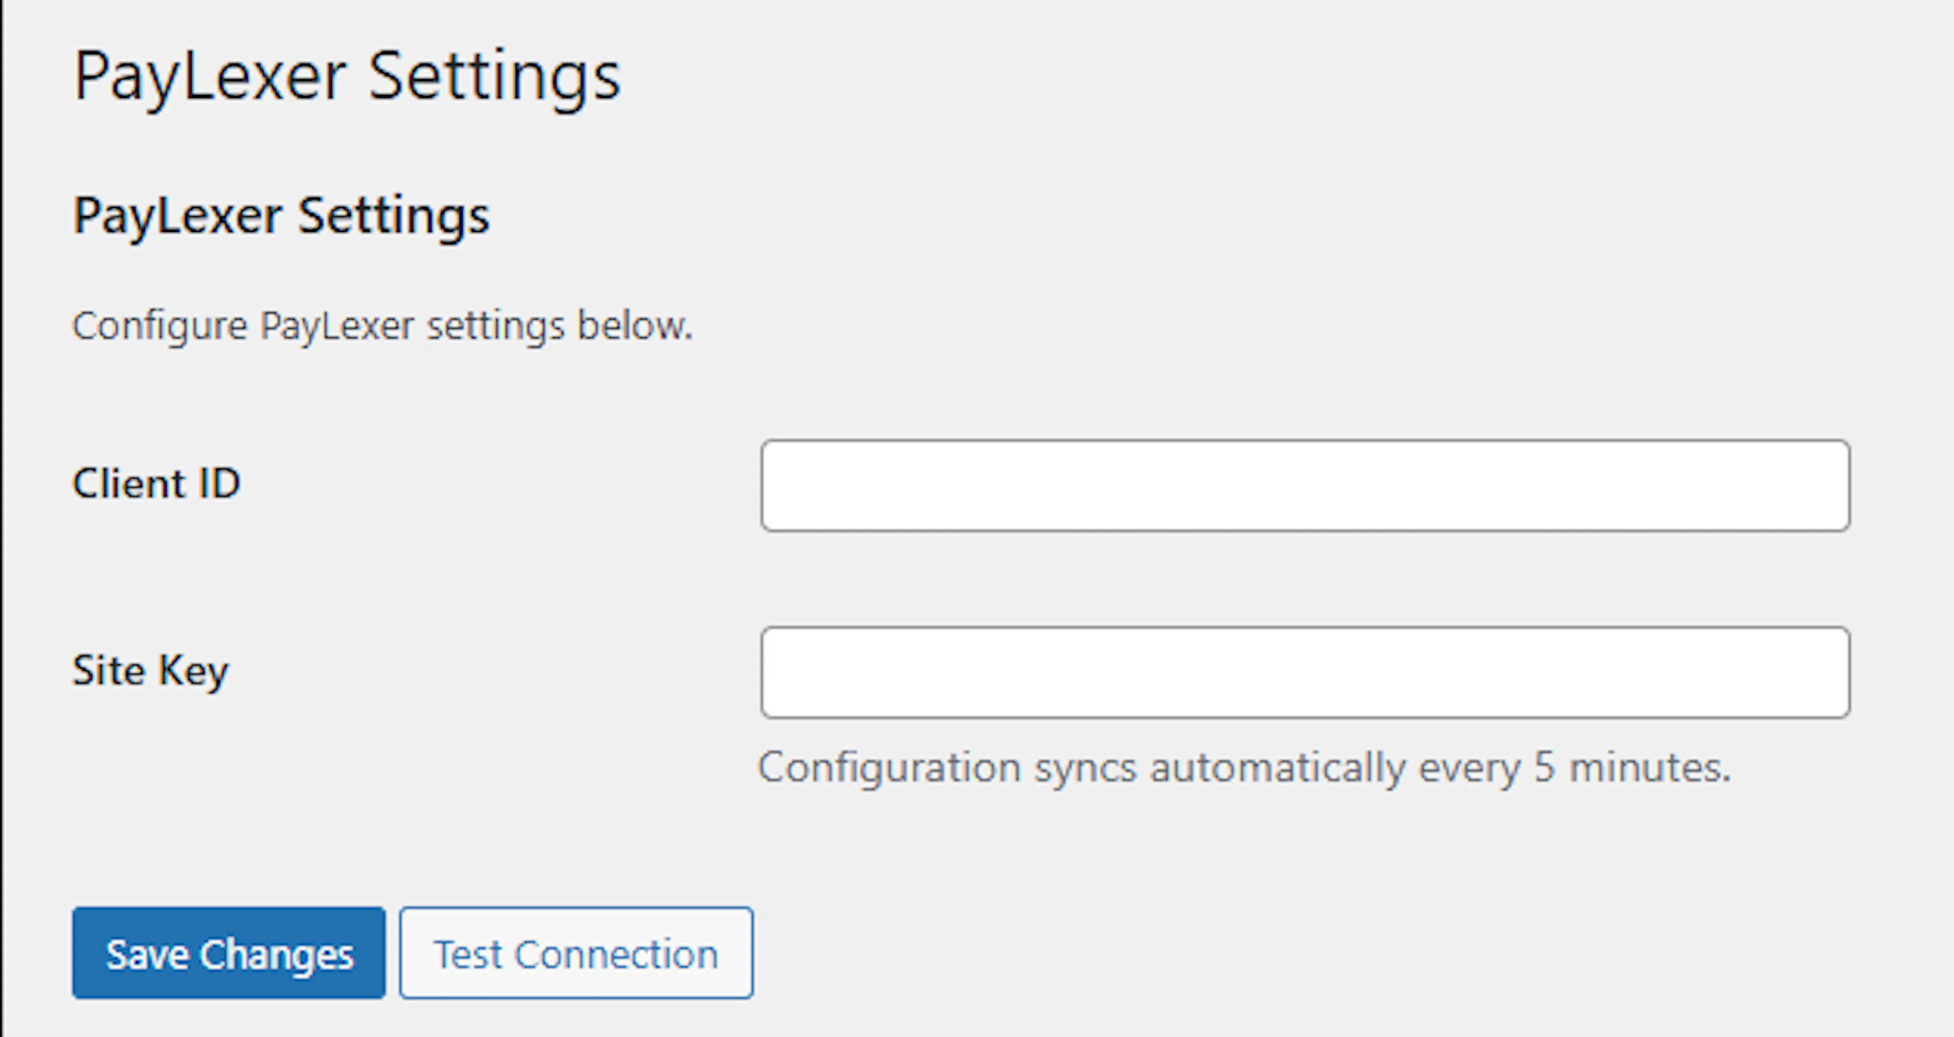Click the Client ID input field
The width and height of the screenshot is (1954, 1037).
point(1305,485)
